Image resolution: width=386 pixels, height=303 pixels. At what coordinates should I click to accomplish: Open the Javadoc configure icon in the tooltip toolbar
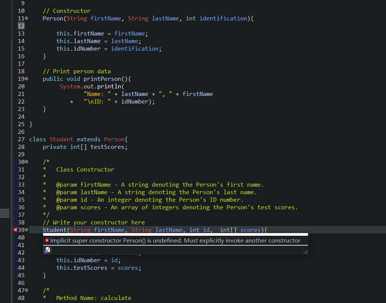[47, 250]
